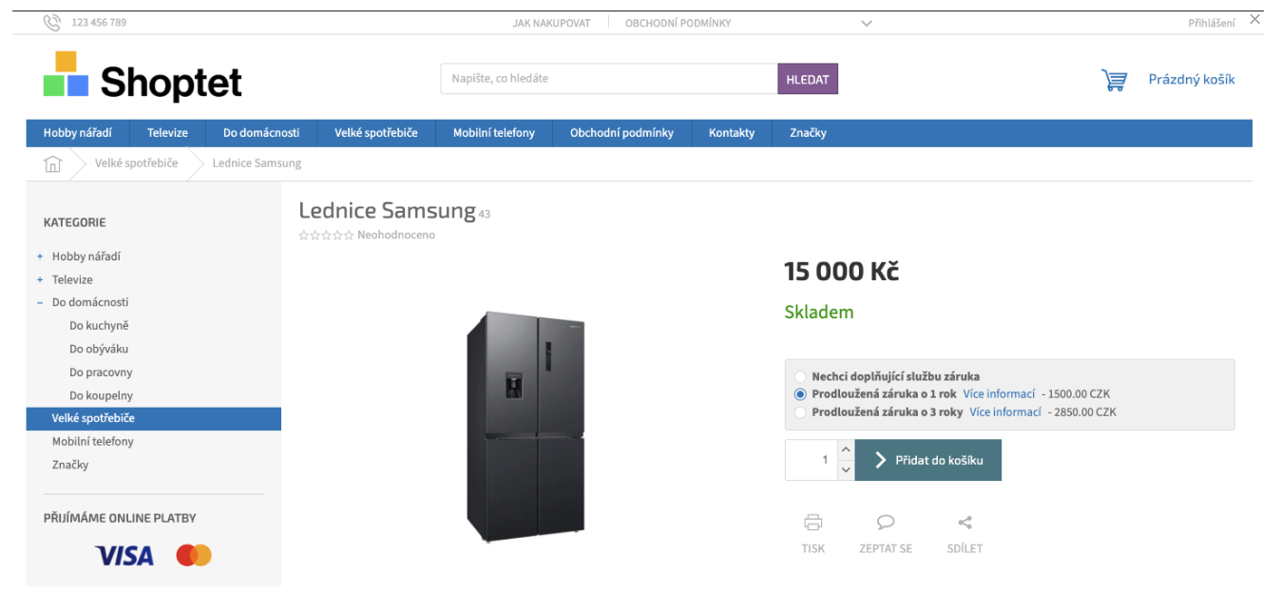Click the star rating icons

[326, 236]
